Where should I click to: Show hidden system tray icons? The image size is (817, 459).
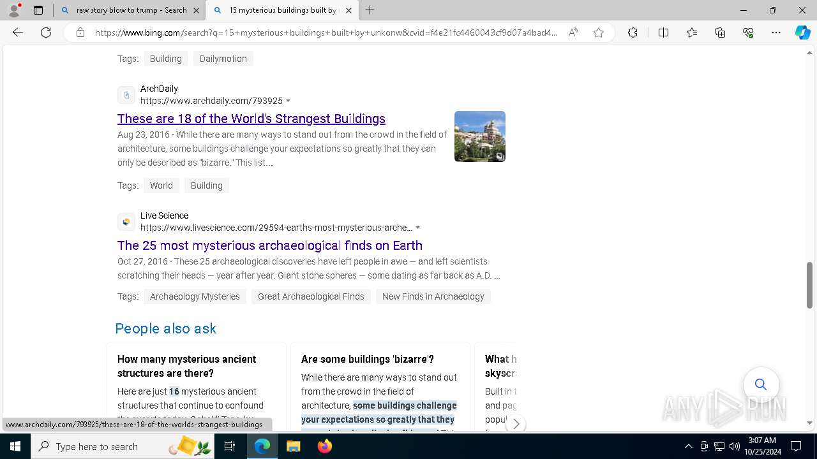click(x=688, y=446)
